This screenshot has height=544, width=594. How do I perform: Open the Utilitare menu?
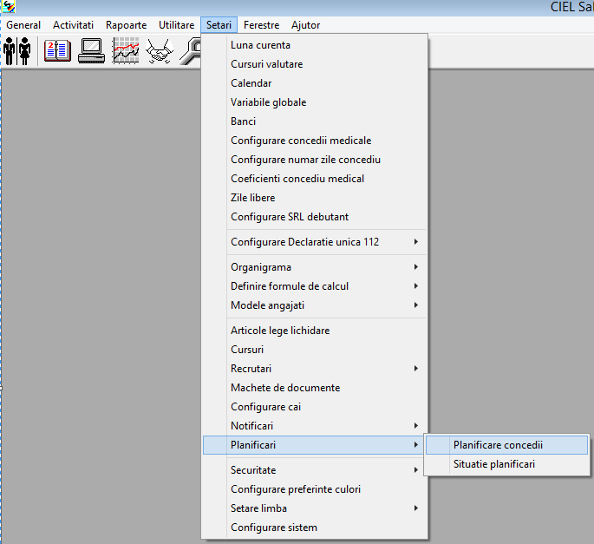(x=177, y=25)
